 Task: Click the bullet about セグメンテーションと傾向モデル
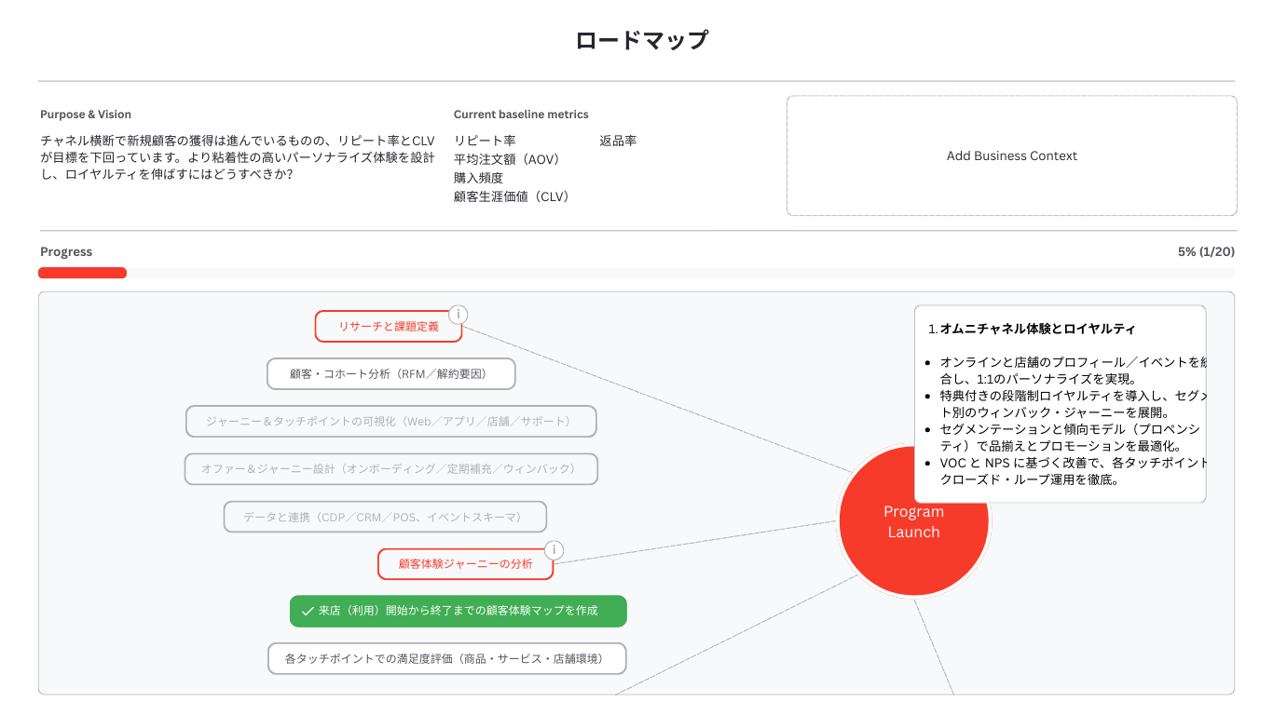[1070, 438]
